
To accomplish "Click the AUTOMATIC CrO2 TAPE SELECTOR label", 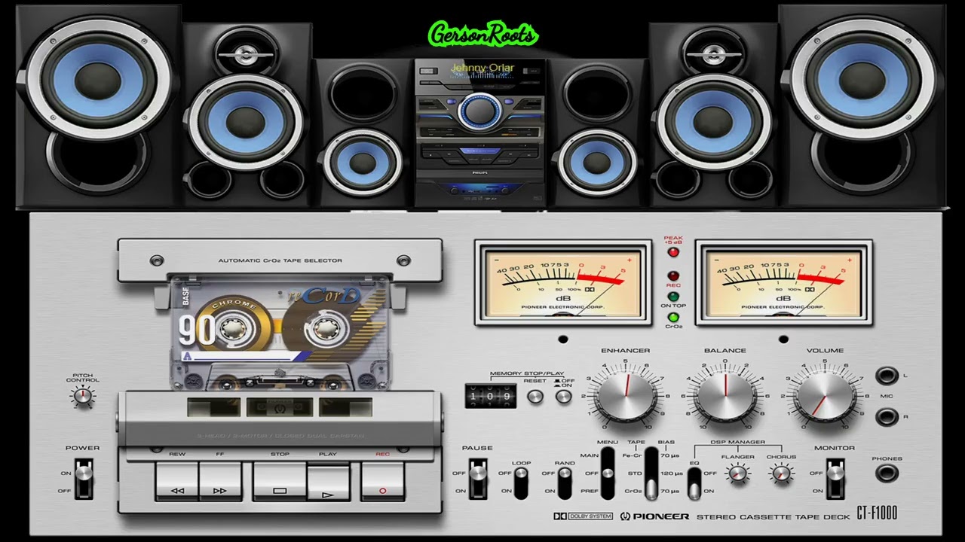I will (x=280, y=260).
